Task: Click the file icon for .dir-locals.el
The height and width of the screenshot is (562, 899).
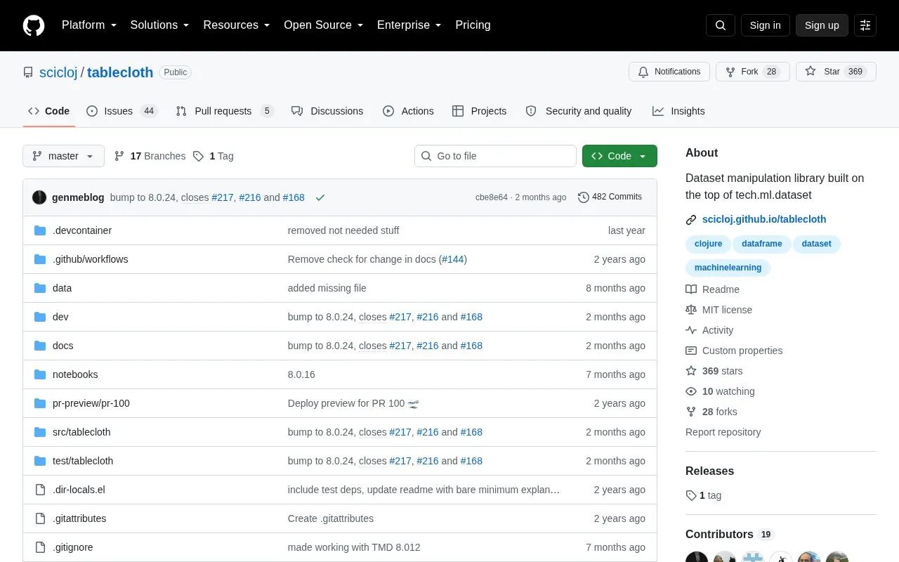Action: click(x=40, y=490)
